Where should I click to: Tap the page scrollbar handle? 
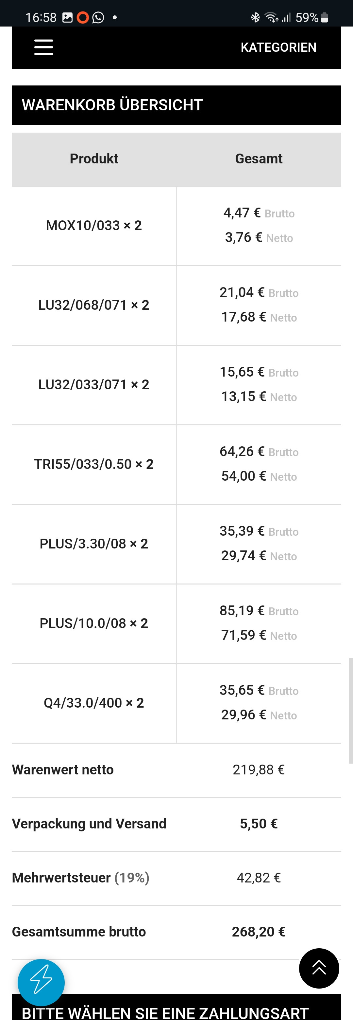click(x=351, y=710)
